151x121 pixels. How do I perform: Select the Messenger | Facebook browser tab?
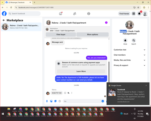[x=18, y=2]
